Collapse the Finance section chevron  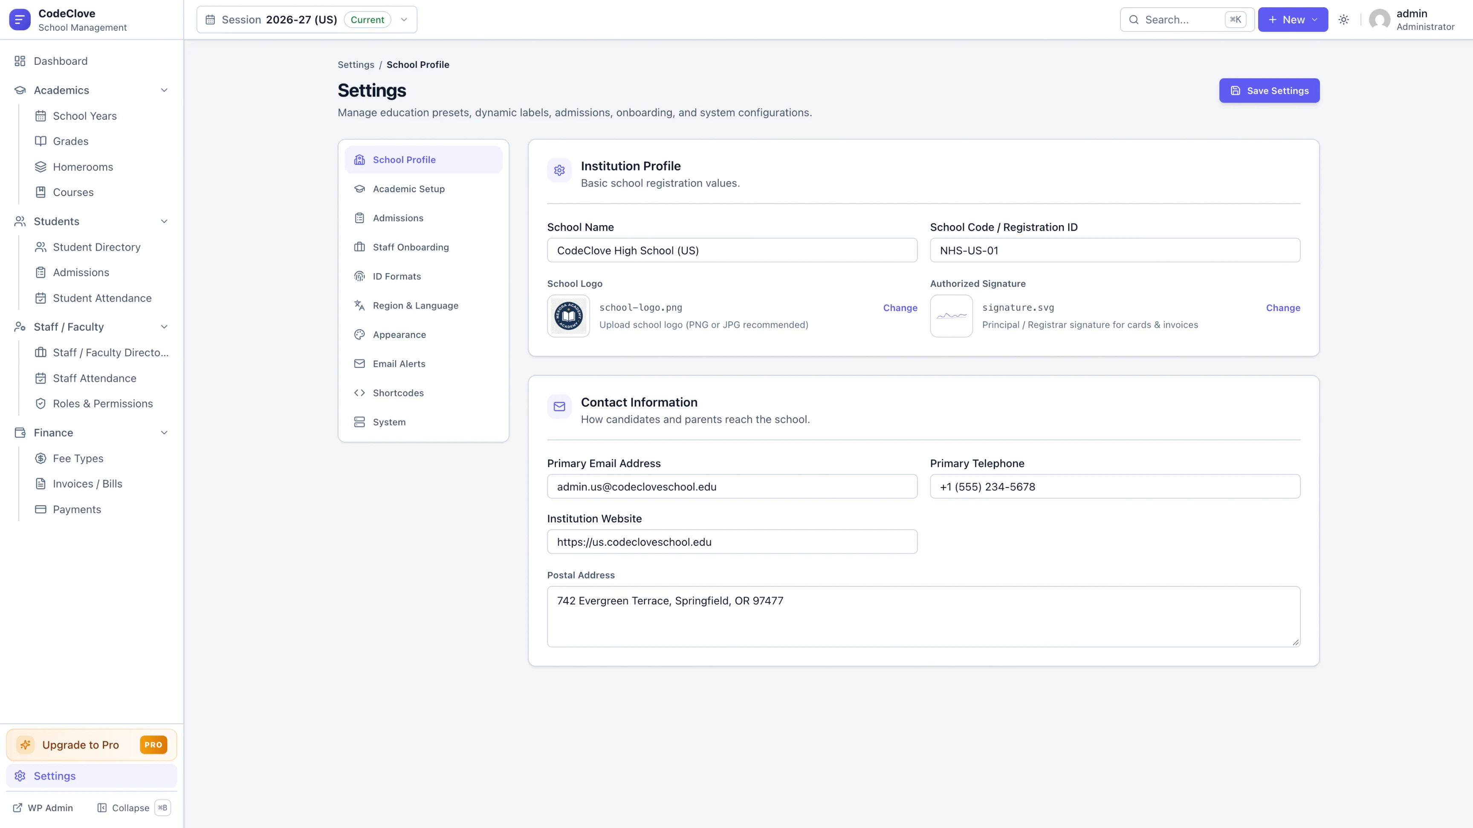[x=164, y=433]
